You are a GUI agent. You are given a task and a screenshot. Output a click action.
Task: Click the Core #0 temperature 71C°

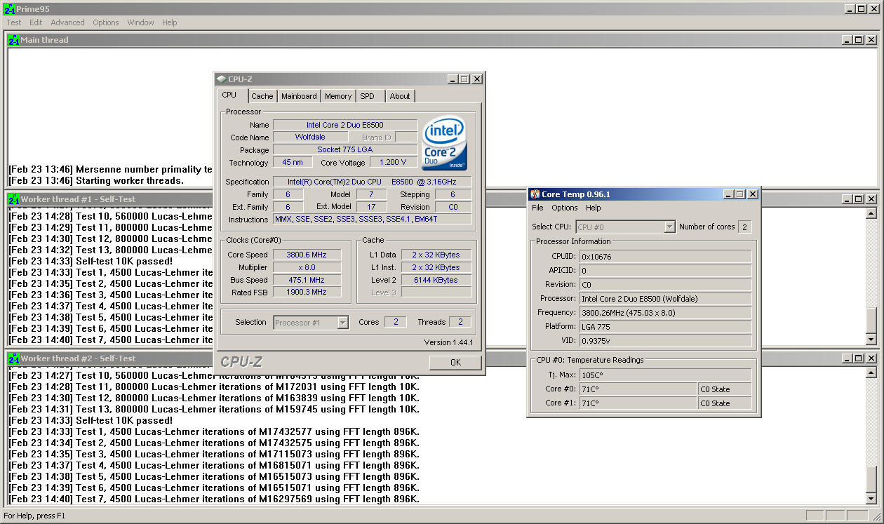pyautogui.click(x=638, y=389)
